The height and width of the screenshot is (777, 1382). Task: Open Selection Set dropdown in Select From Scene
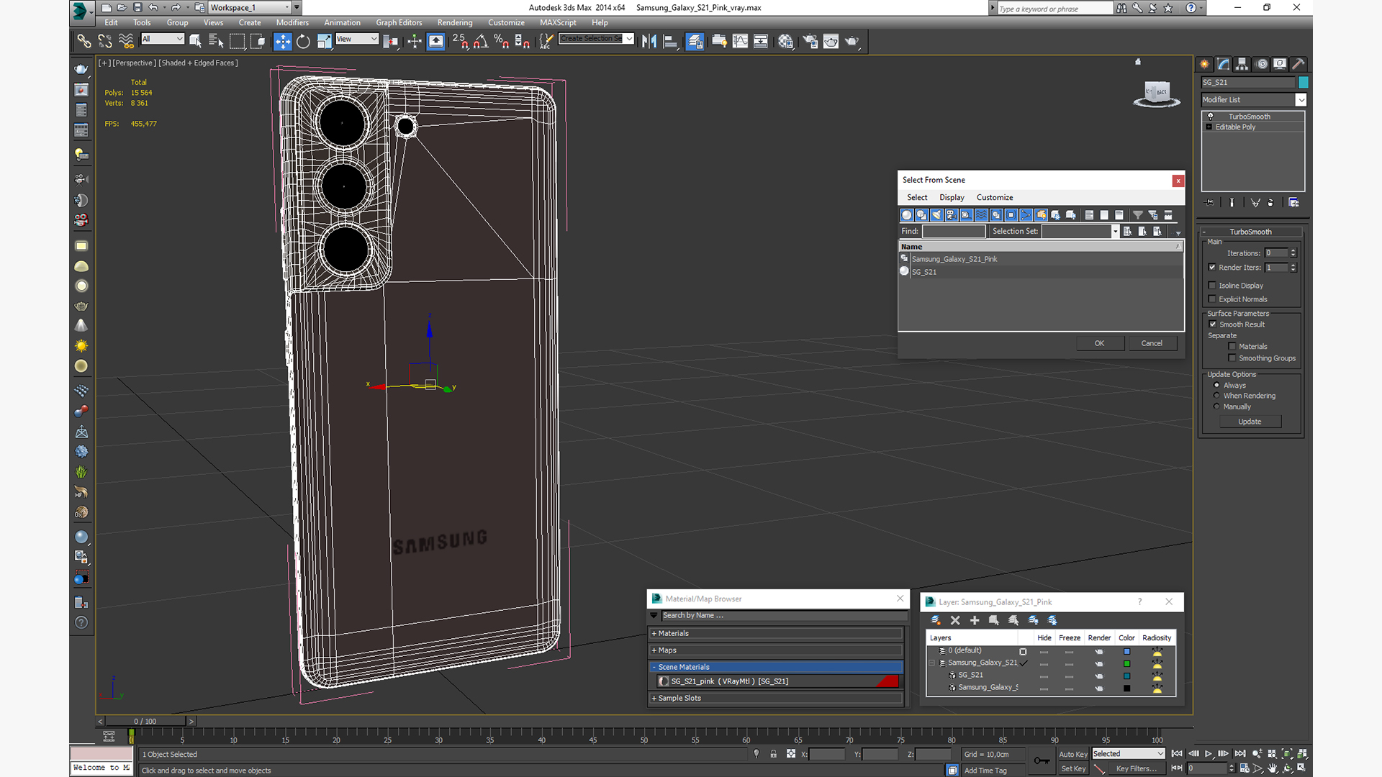coord(1116,232)
